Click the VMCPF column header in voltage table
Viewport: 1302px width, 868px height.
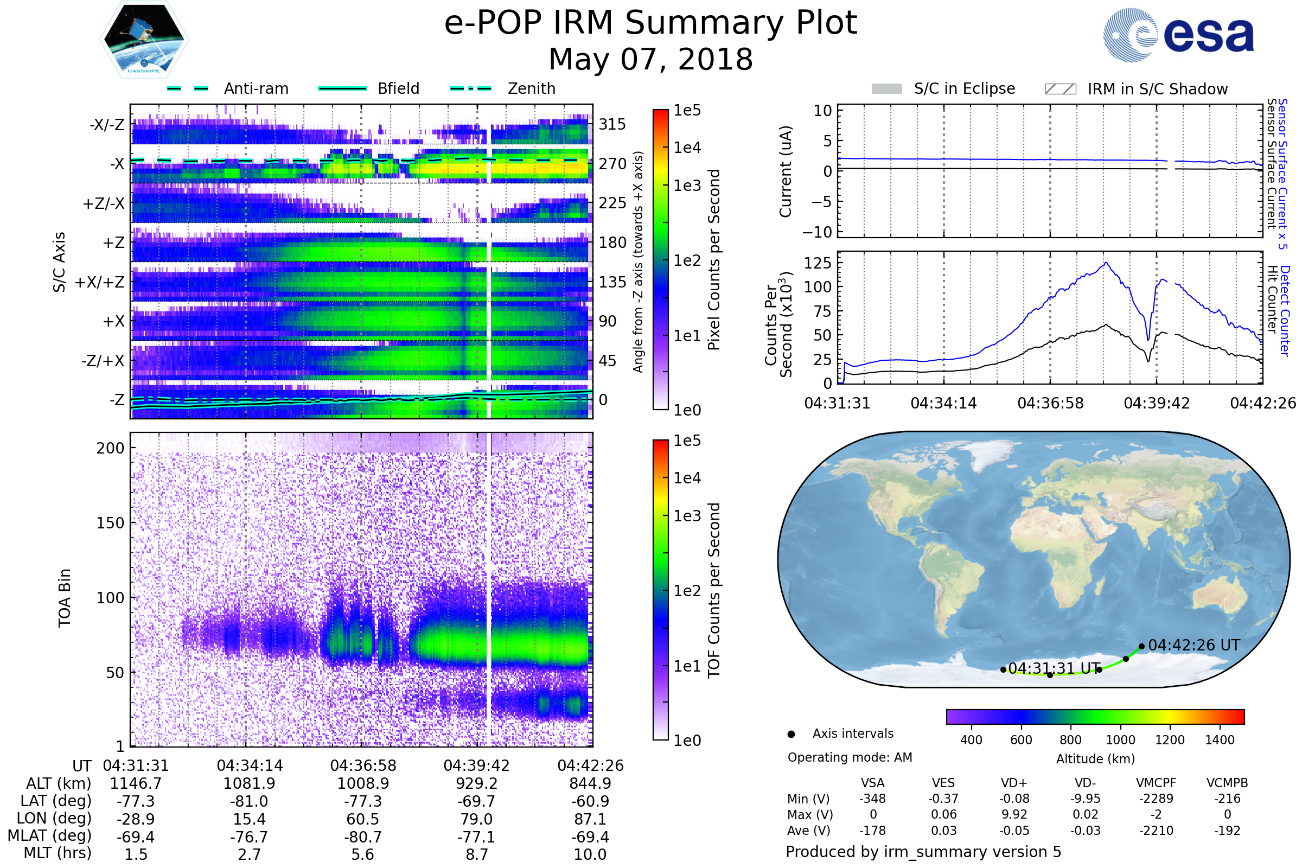pyautogui.click(x=1156, y=783)
